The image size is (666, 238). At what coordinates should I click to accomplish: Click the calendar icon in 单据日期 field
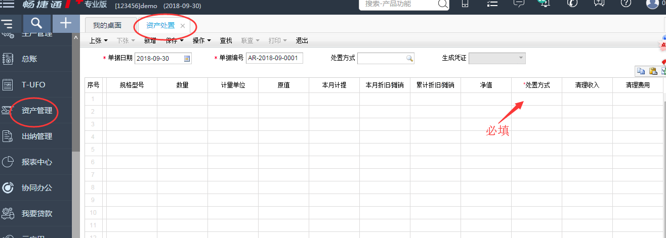click(187, 59)
